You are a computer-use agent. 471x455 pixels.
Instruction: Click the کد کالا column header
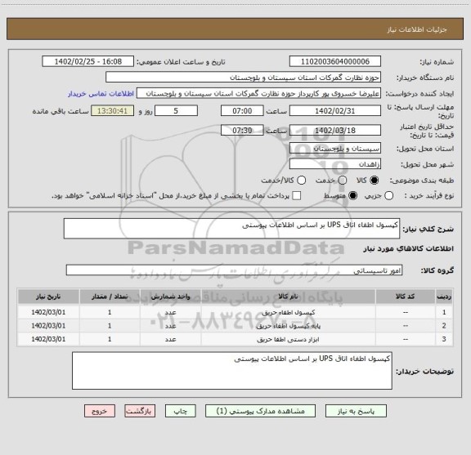[406, 297]
